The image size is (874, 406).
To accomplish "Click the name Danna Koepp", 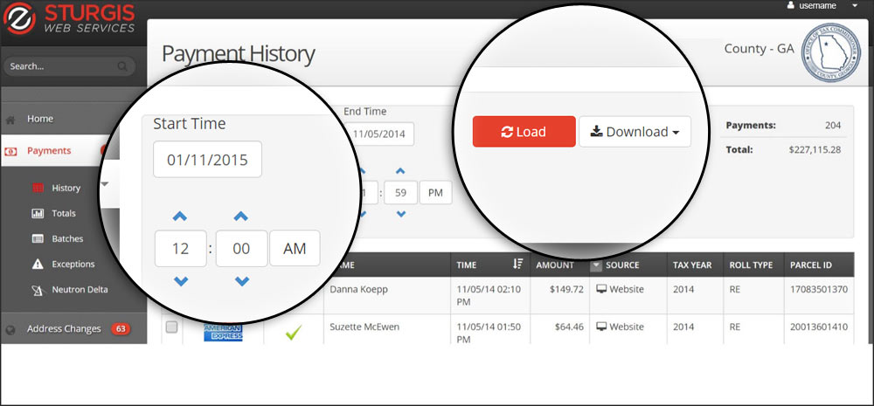I will (357, 290).
